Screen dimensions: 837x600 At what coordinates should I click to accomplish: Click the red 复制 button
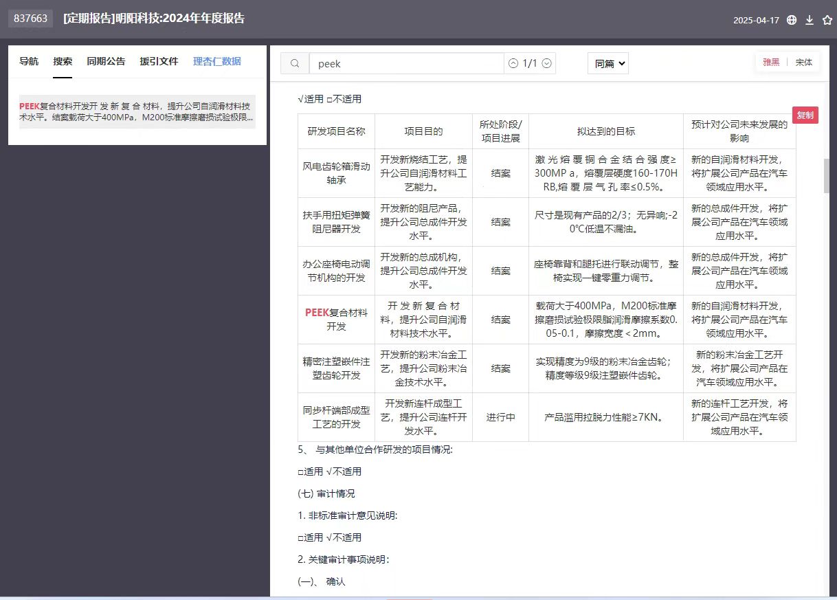[x=805, y=115]
